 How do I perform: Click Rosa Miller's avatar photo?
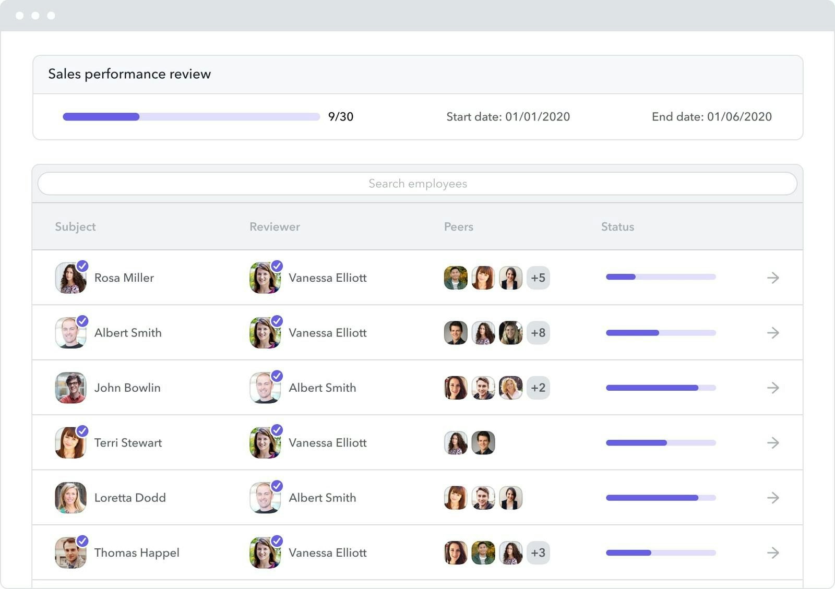tap(70, 279)
